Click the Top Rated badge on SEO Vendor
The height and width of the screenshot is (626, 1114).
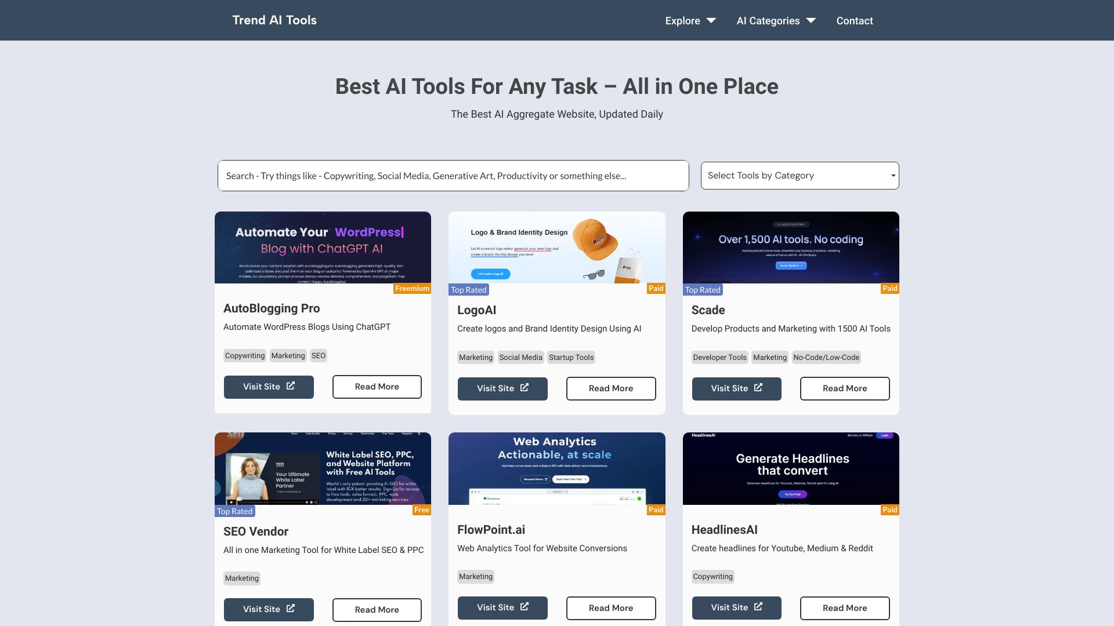point(235,511)
